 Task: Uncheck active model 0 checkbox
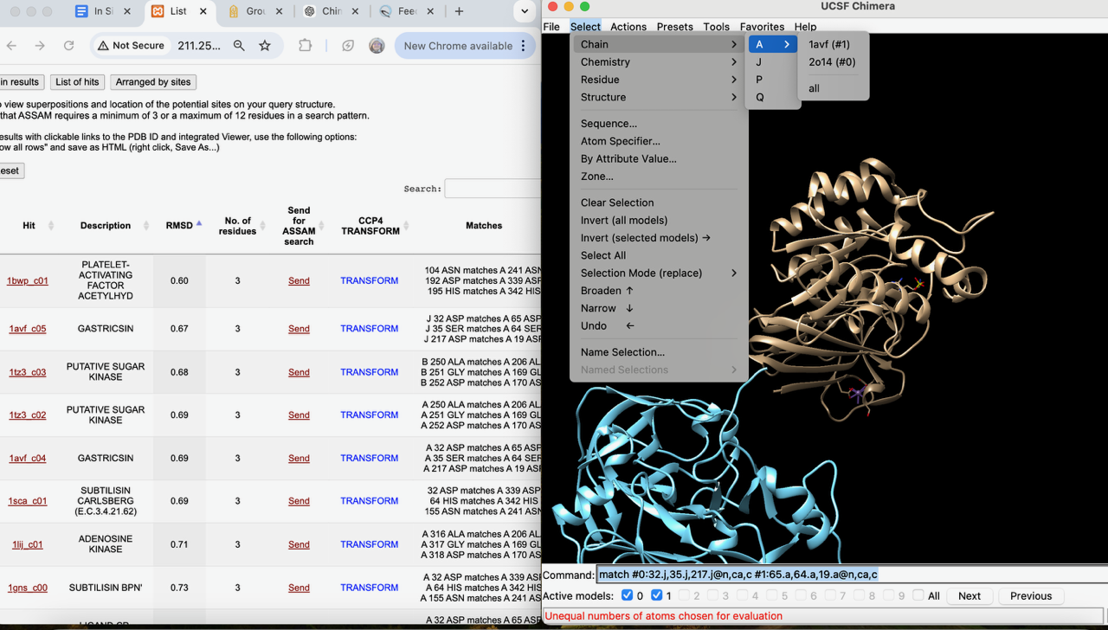click(x=627, y=595)
